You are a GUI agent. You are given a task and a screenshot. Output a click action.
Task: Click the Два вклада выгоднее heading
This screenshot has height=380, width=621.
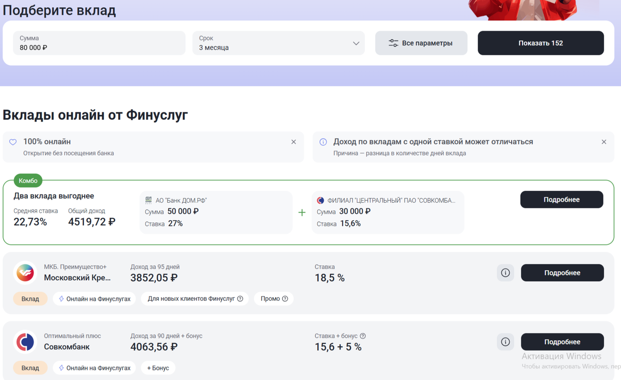click(x=54, y=196)
